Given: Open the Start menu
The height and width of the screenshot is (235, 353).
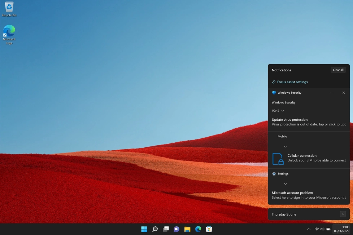Looking at the screenshot, I should pyautogui.click(x=144, y=229).
